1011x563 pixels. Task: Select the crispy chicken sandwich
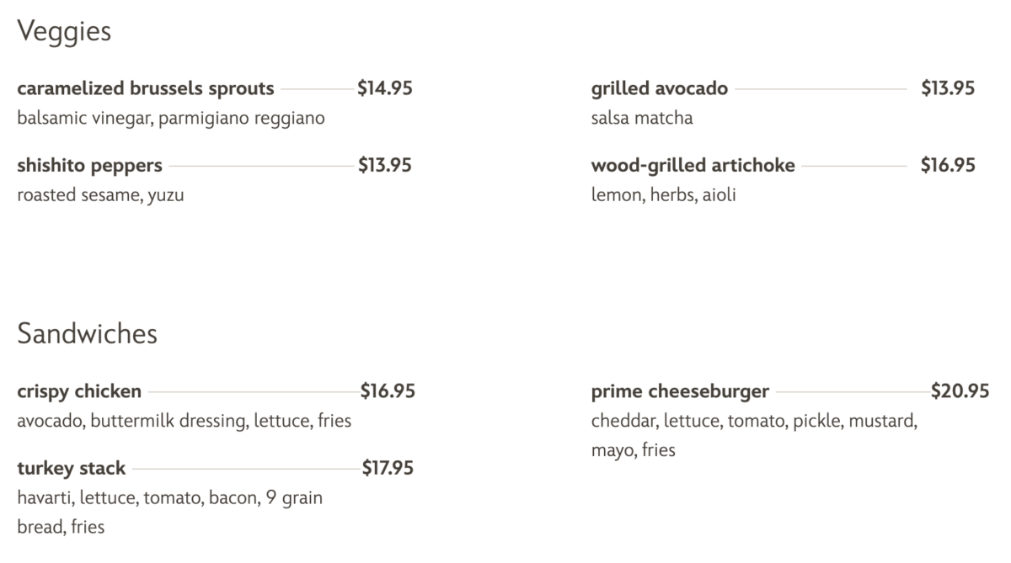[x=79, y=391]
